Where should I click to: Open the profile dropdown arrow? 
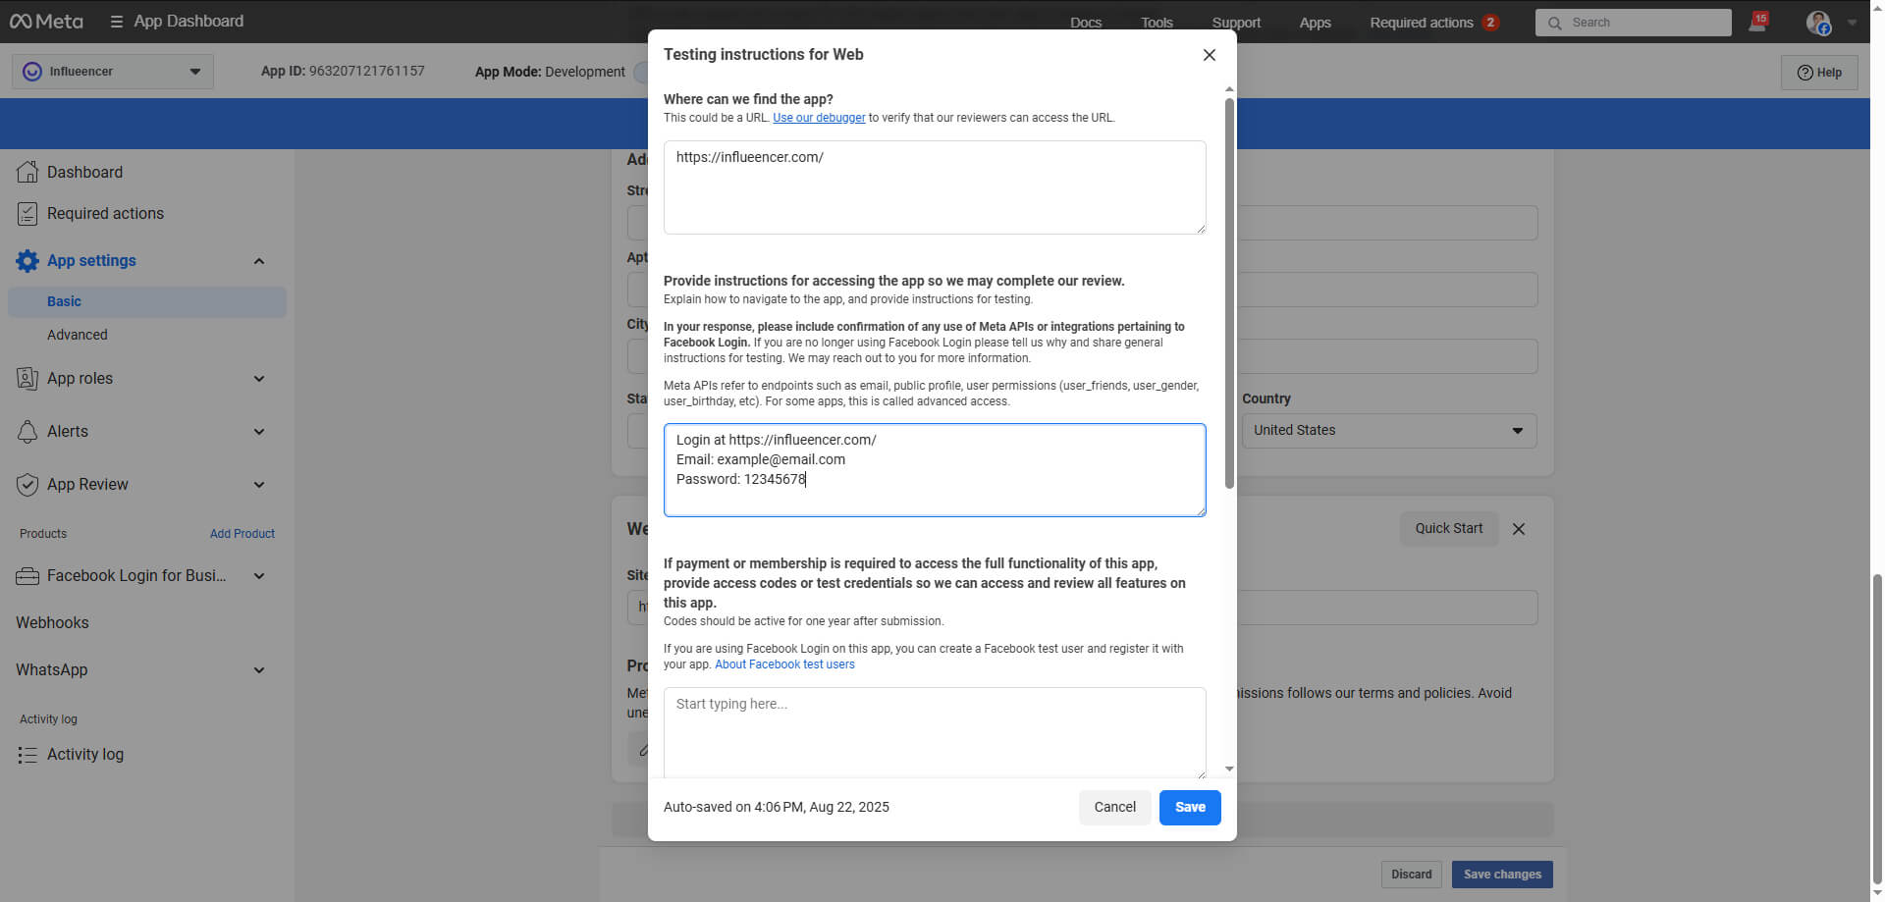[1852, 23]
